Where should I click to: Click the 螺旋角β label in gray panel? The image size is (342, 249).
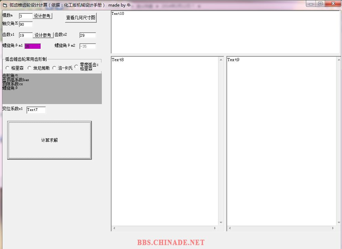[x=10, y=88]
